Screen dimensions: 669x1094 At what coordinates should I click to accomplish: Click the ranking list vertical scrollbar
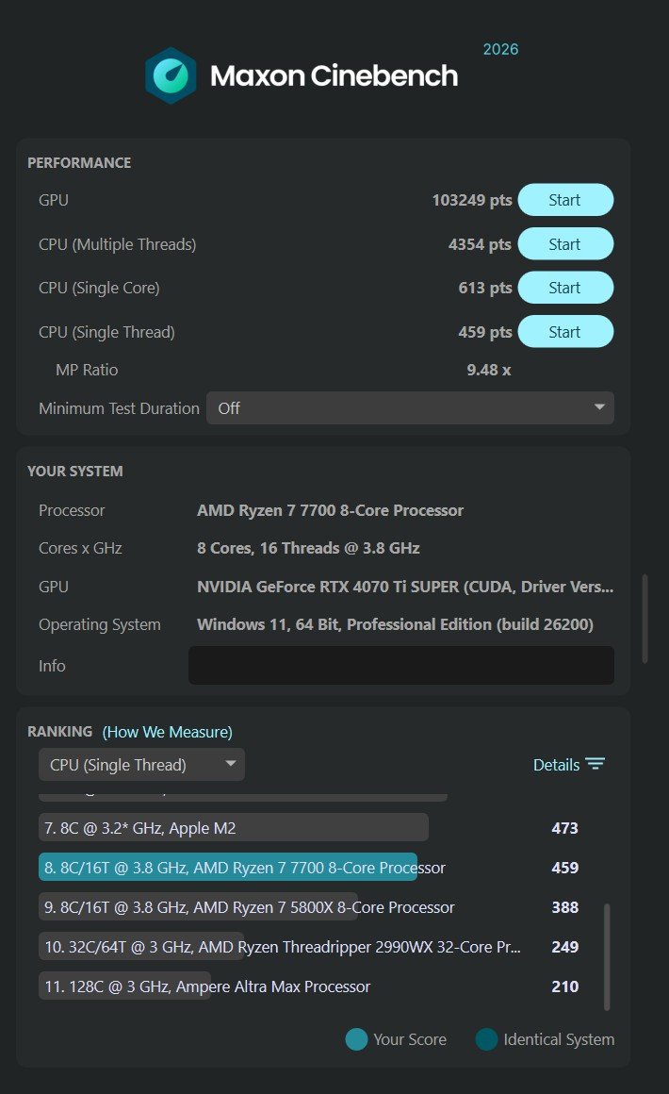tap(607, 956)
